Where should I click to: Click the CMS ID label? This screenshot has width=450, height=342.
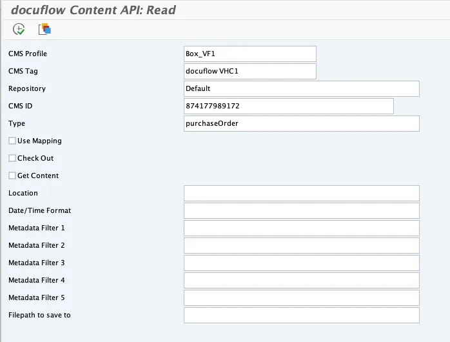[x=21, y=106]
